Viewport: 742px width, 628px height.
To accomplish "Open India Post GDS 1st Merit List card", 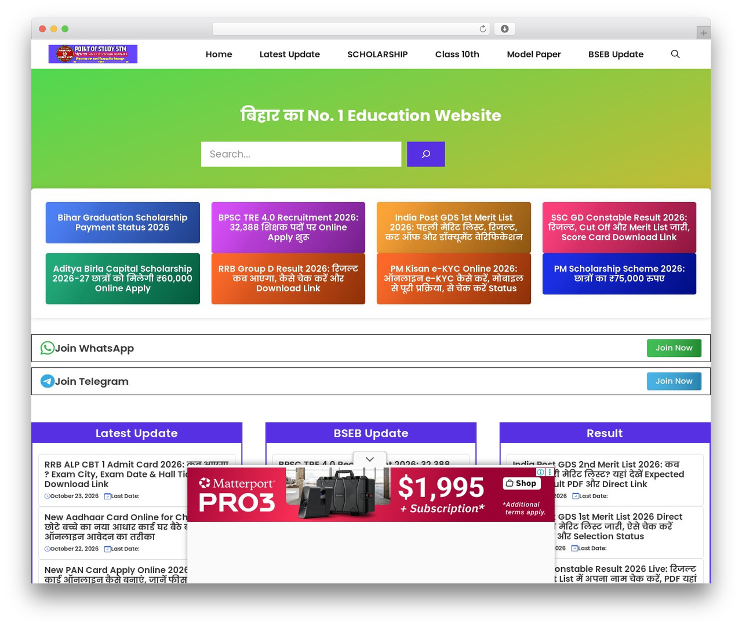I will 454,228.
